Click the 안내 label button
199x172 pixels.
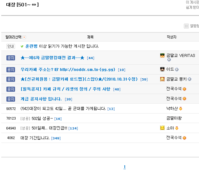[x=11, y=46]
